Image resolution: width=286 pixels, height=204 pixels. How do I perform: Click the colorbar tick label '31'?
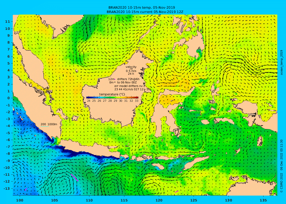coord(126,101)
